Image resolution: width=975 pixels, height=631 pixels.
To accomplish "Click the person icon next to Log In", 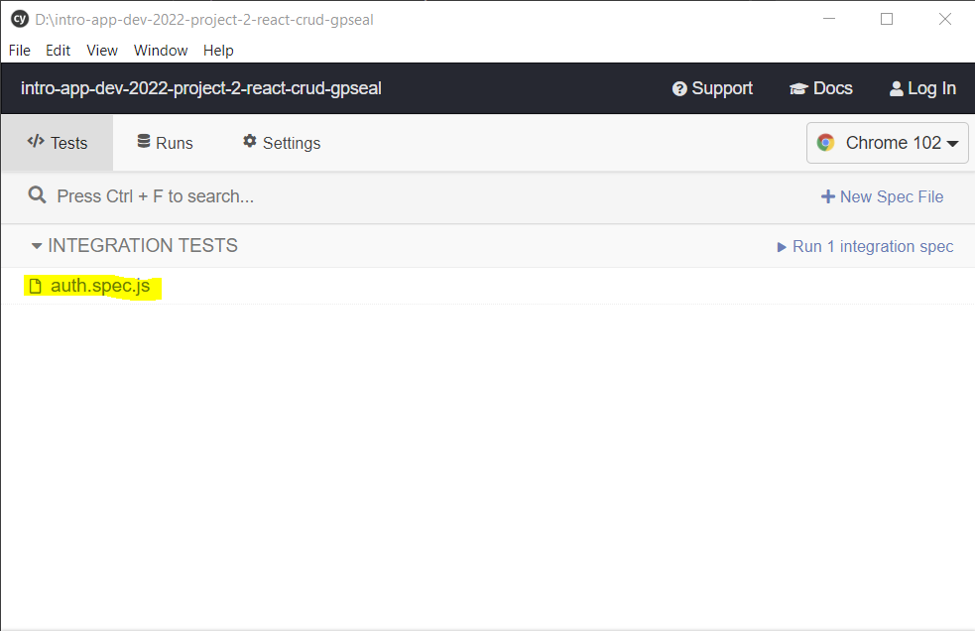I will 896,88.
